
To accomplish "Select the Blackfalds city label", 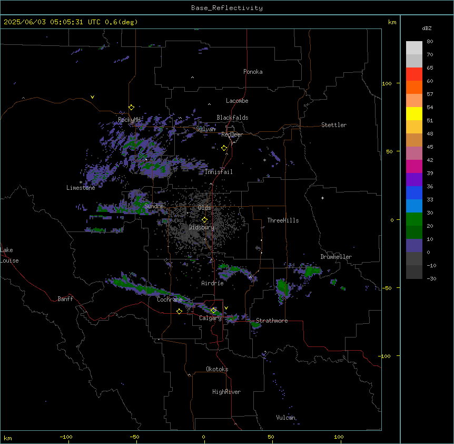I will [232, 118].
